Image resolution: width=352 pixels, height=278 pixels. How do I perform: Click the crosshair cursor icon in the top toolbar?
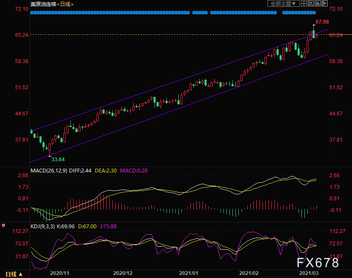tap(304, 3)
